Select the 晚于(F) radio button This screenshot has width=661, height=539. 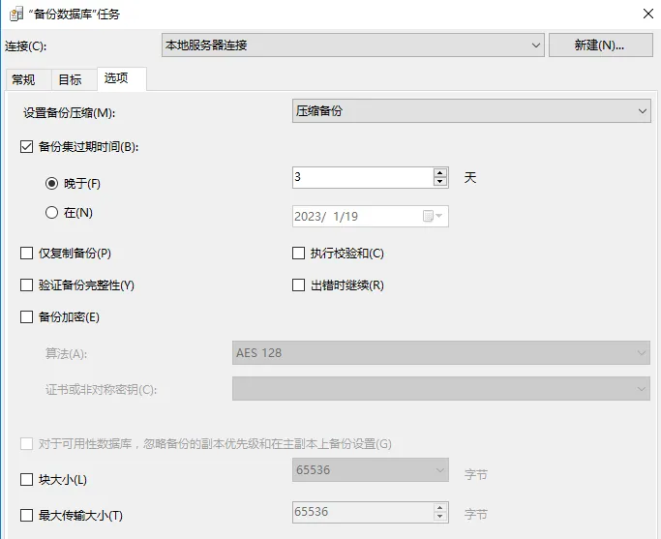click(x=51, y=183)
